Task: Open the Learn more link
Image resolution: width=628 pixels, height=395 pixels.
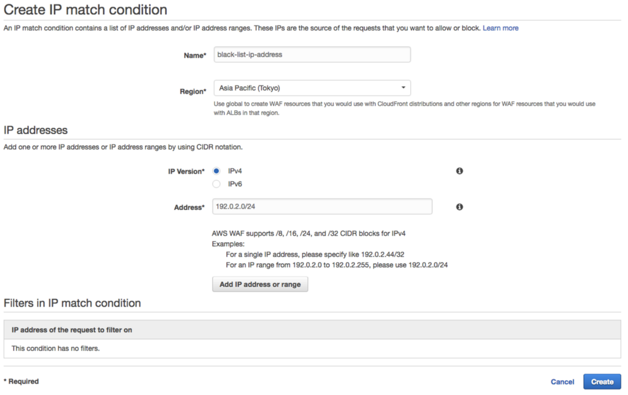Action: click(500, 28)
